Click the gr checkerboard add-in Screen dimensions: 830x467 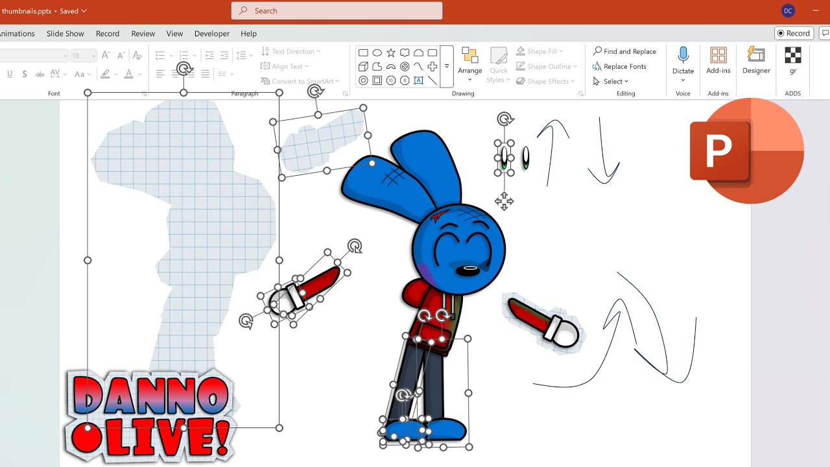[x=792, y=60]
